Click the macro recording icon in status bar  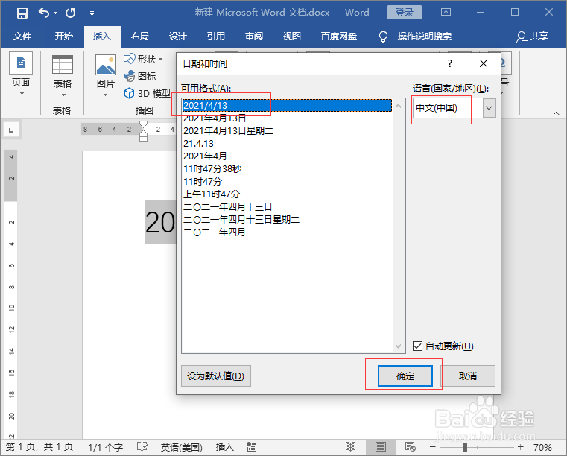(x=251, y=447)
